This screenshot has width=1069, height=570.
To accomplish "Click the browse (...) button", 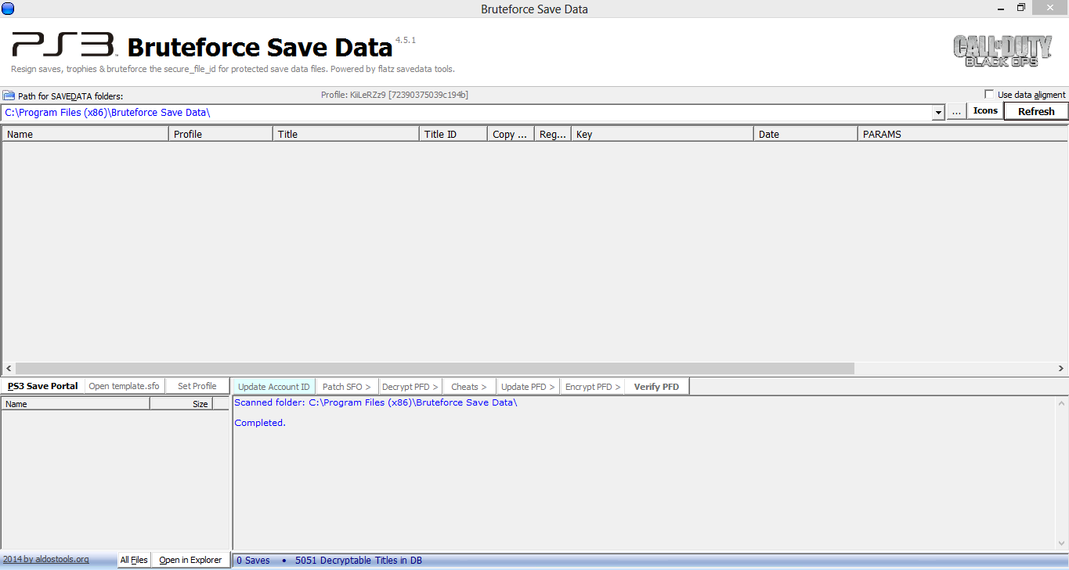I will click(956, 112).
